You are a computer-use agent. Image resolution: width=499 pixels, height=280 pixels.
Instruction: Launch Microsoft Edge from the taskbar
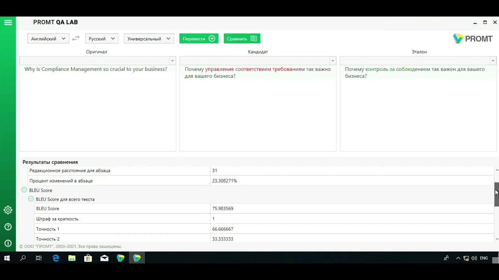point(56,258)
